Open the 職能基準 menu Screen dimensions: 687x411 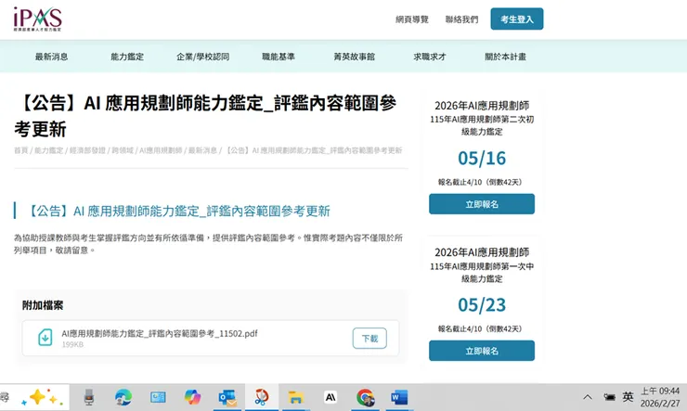tap(279, 57)
